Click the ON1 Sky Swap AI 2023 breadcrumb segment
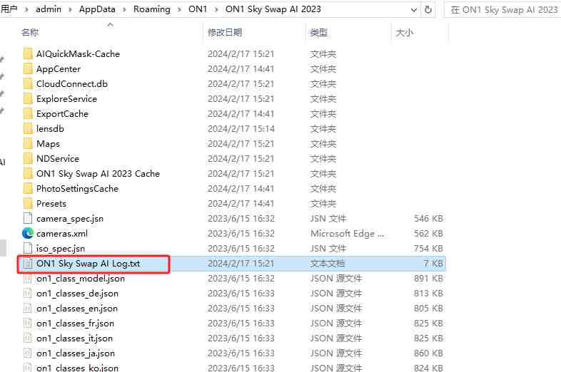561x372 pixels. click(273, 9)
